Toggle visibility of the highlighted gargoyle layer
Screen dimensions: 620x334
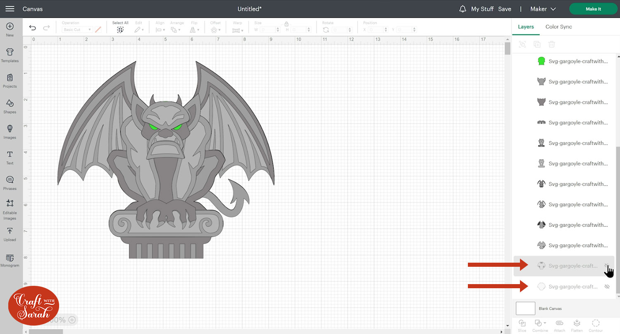607,266
